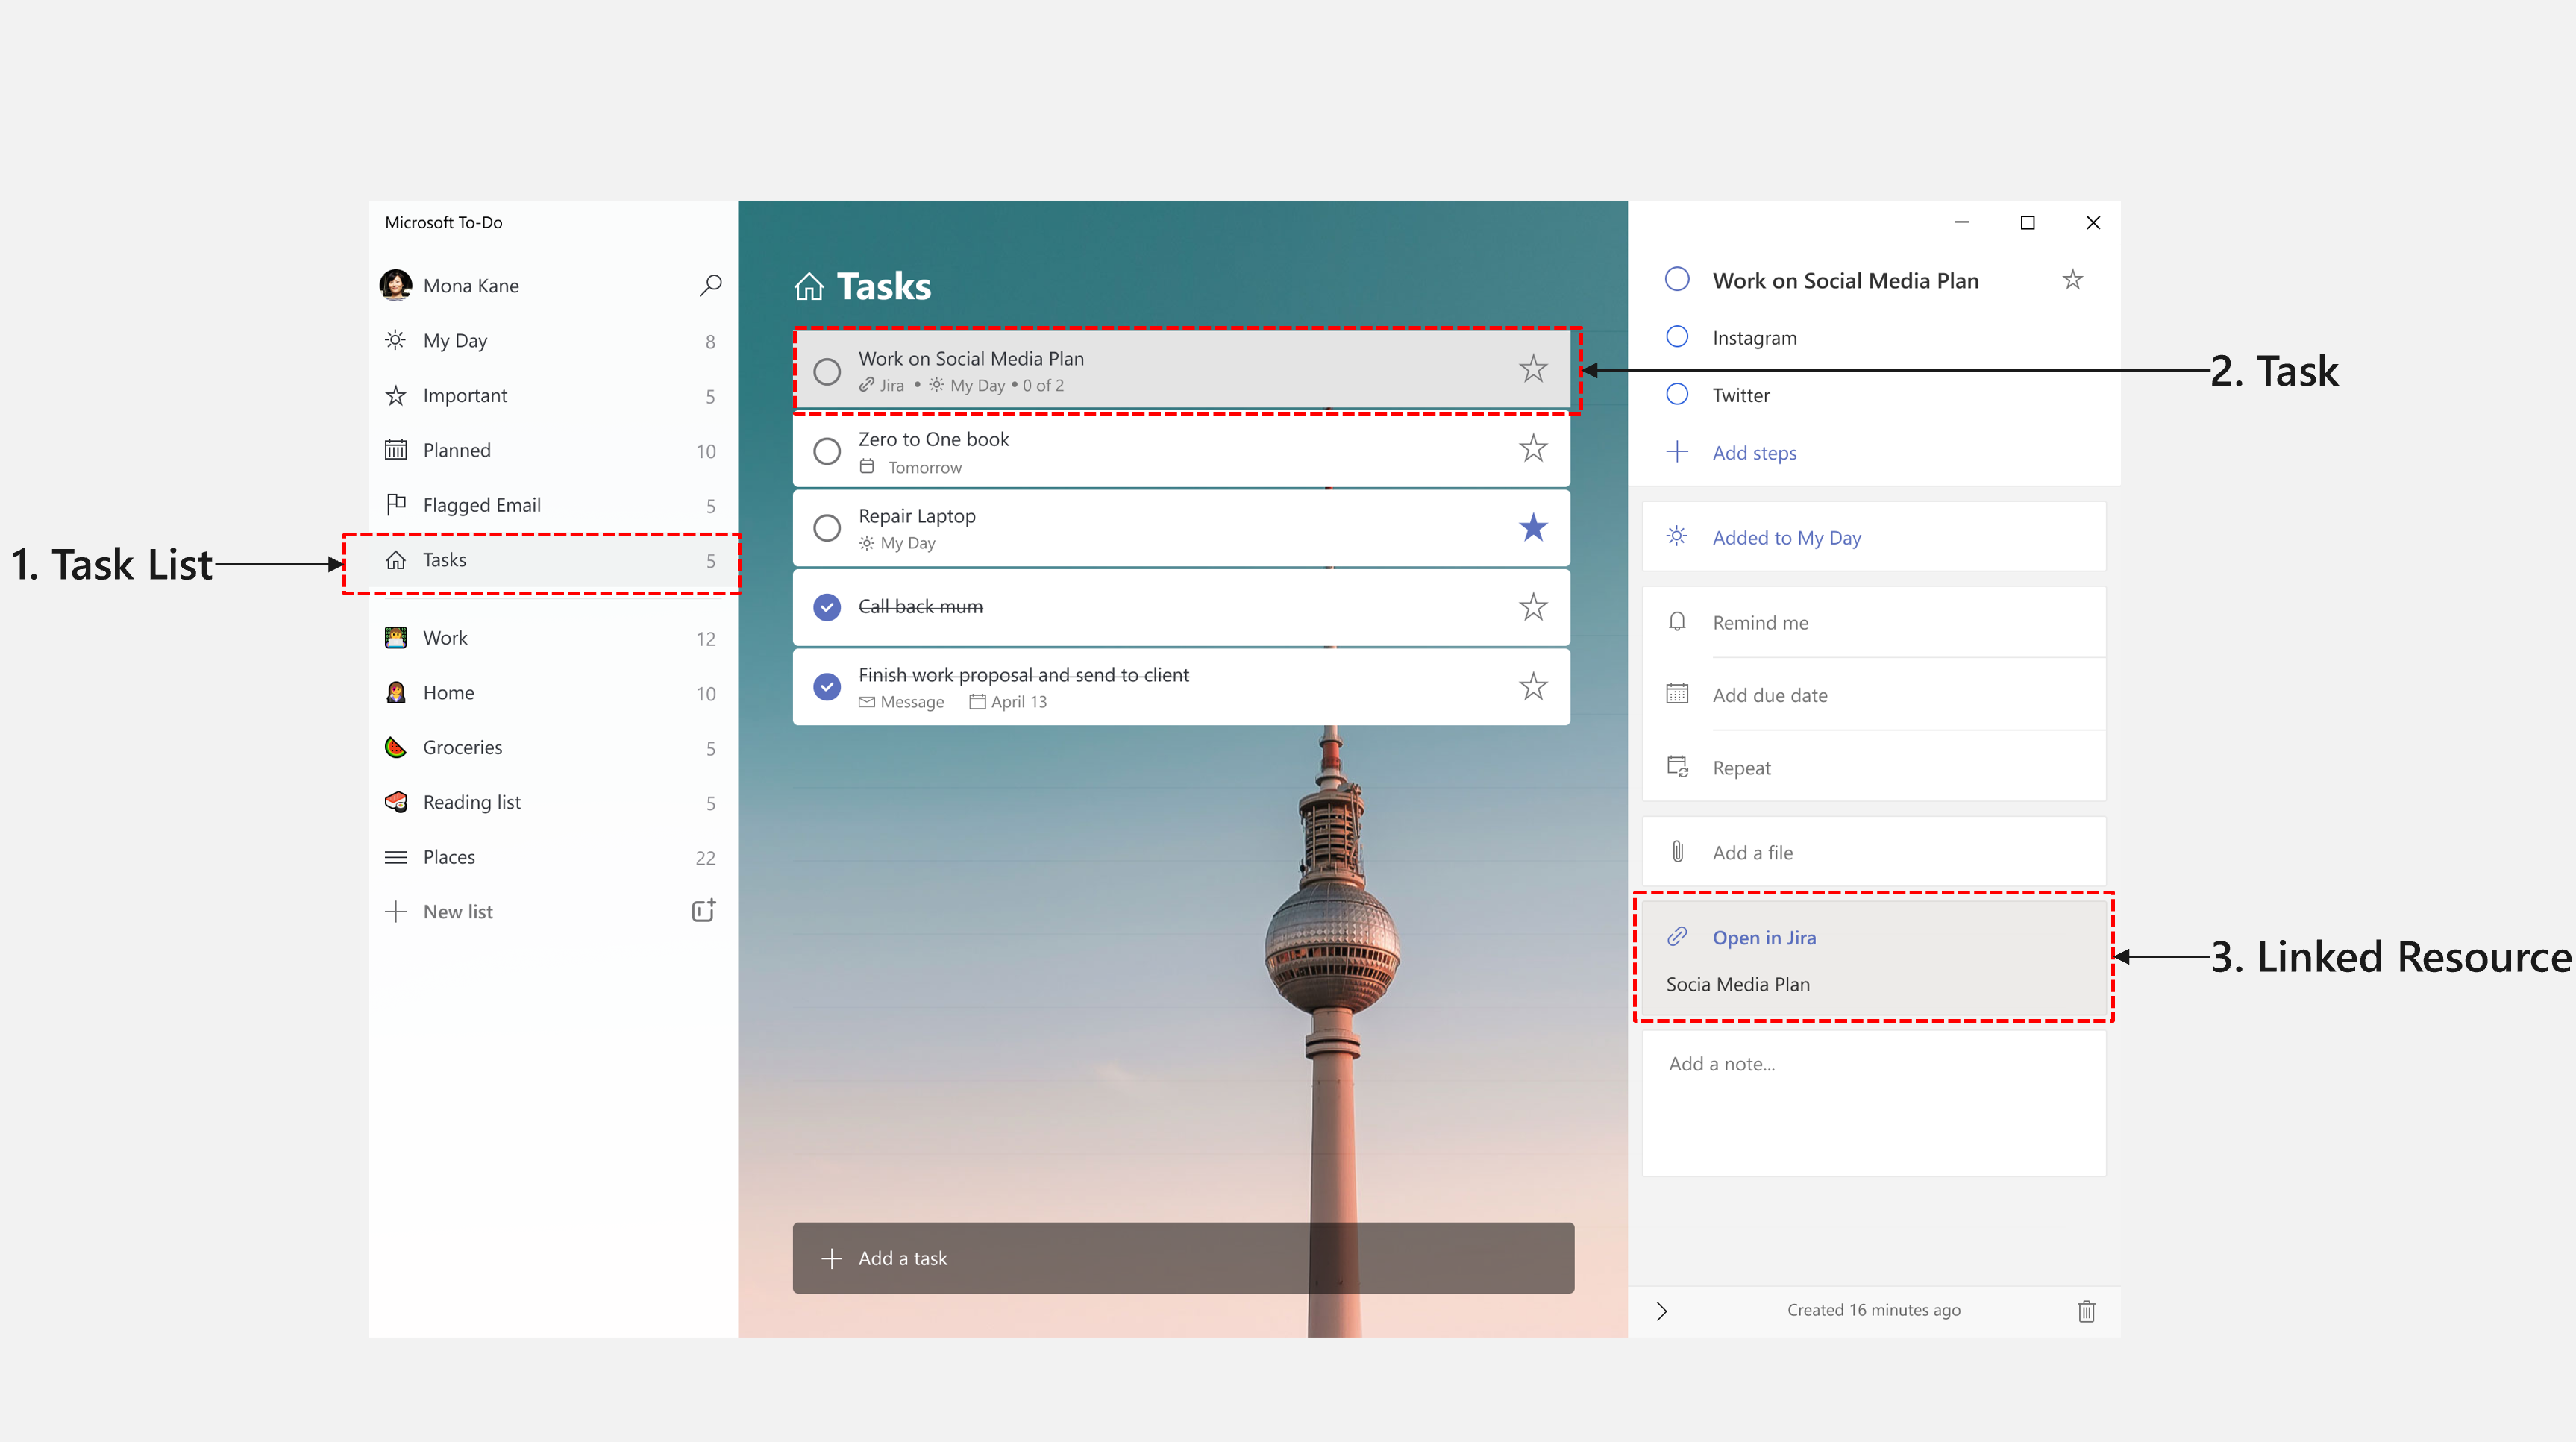
Task: Click the Add a note input field
Action: click(1873, 1063)
